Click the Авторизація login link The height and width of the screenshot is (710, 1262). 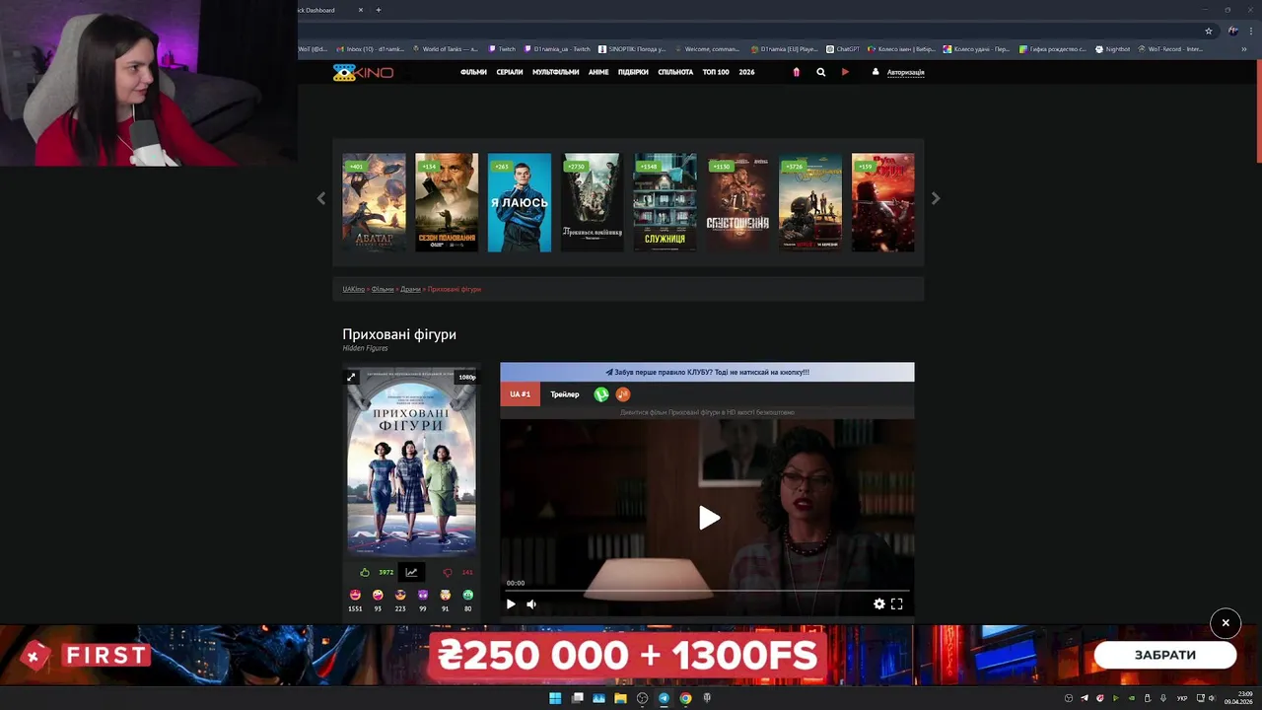(x=905, y=72)
